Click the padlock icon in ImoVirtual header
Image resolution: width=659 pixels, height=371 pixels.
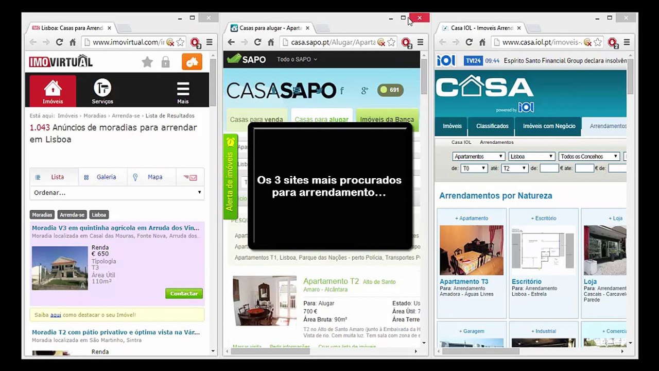coord(165,62)
